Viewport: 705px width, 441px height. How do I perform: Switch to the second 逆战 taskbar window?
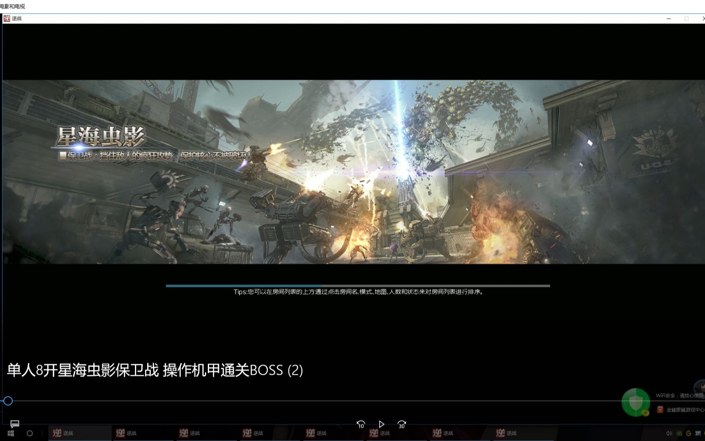click(x=143, y=433)
